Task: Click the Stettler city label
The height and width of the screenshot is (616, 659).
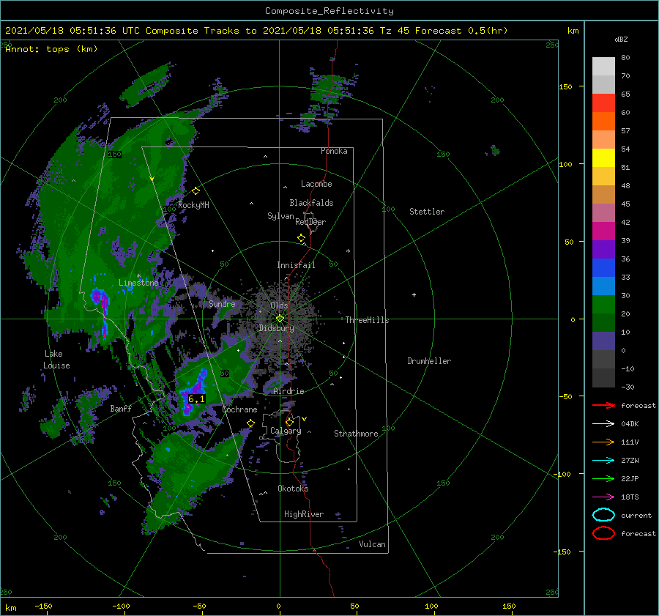Action: click(x=427, y=212)
